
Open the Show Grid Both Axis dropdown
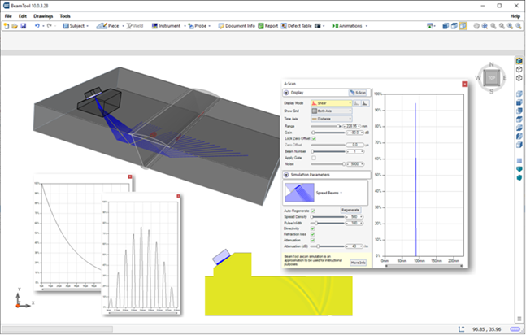pos(333,111)
